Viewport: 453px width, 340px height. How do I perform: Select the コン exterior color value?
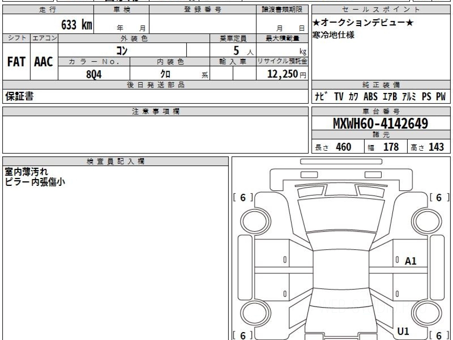[x=122, y=50]
